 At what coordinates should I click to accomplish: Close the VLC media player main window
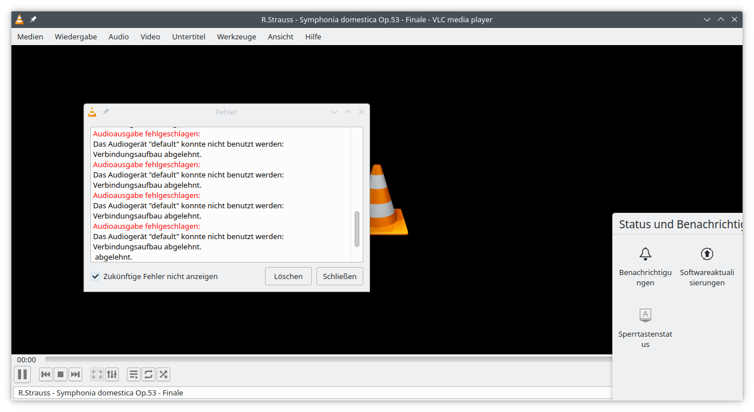(735, 19)
